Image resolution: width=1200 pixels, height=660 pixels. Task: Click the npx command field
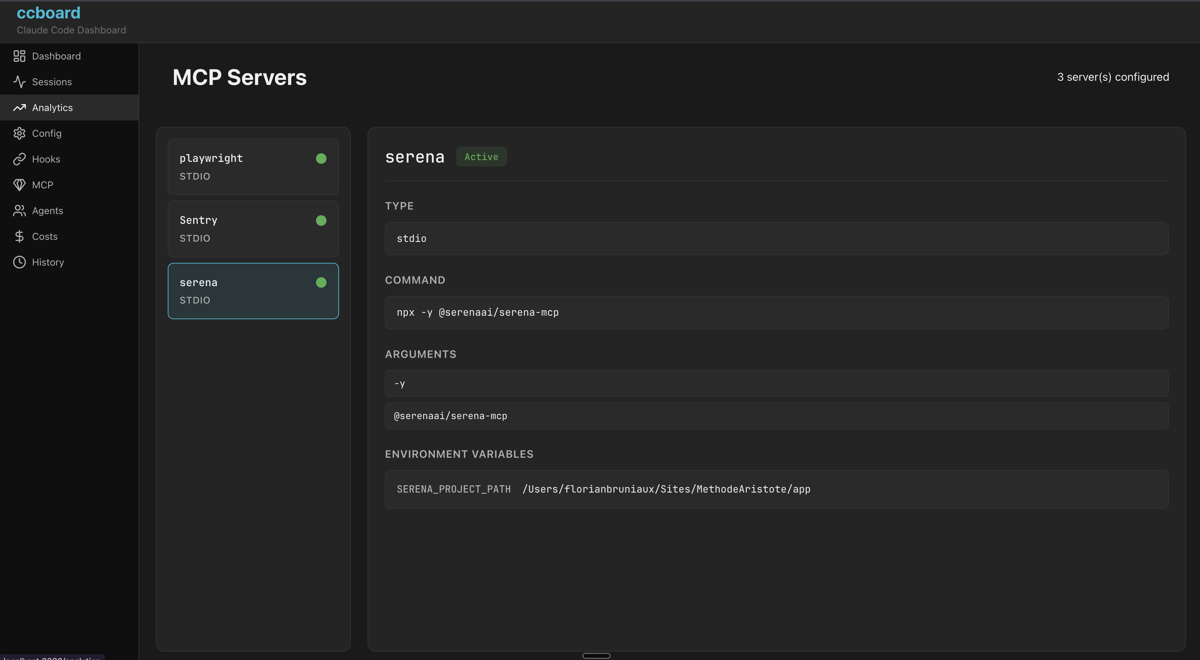(x=776, y=313)
